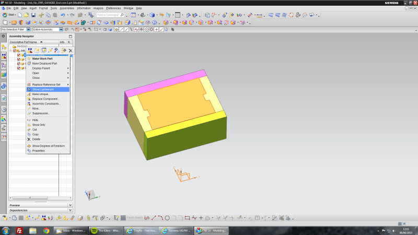Viewport: 418px width, 235px height.
Task: Select Show Lightweight in context menu
Action: 48,89
